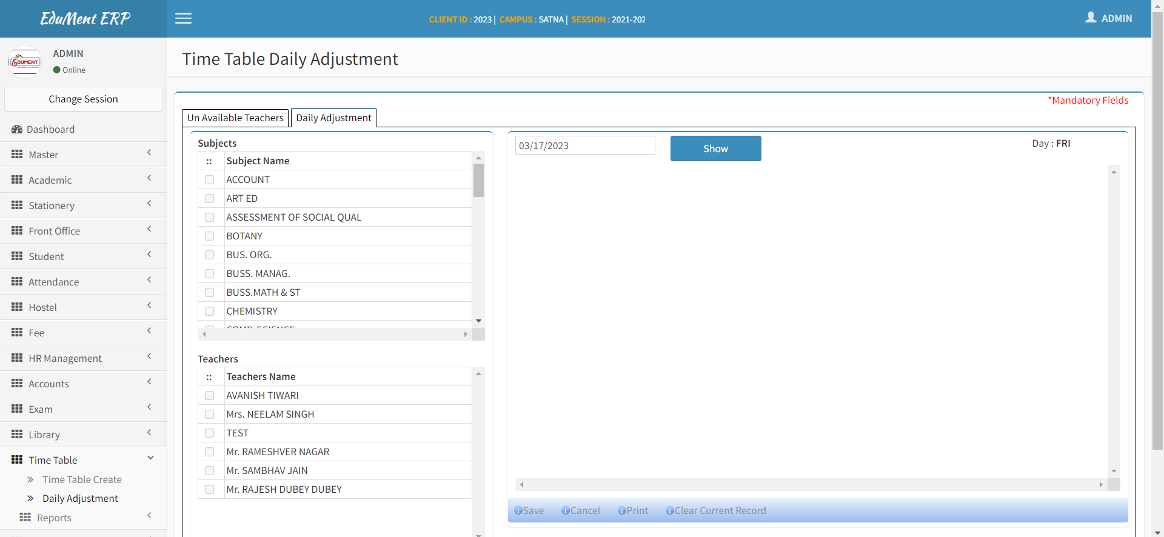Tick the CHEMISTRY subject checkbox
Viewport: 1164px width, 537px height.
coord(210,311)
